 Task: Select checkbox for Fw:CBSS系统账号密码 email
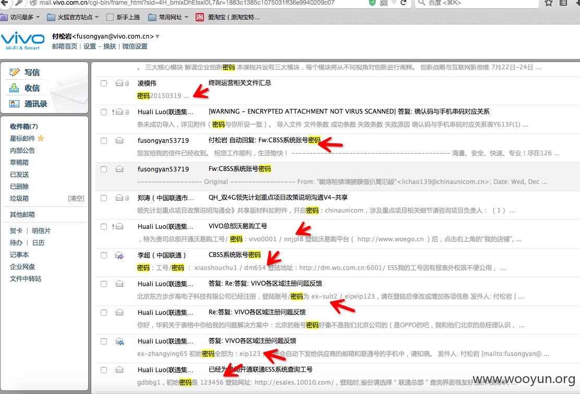(104, 169)
